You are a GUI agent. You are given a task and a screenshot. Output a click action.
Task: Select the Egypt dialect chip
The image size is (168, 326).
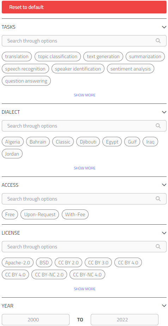[112, 142]
